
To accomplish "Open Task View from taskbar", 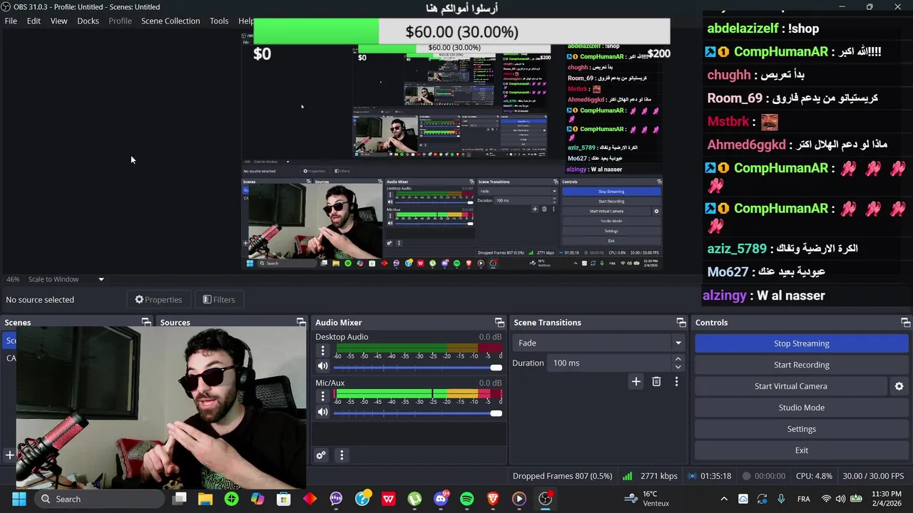I will point(180,499).
